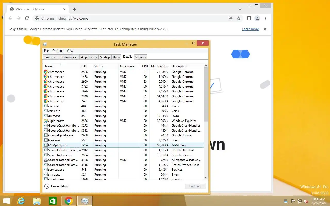Viewport: 330px width, 206px height.
Task: Open the Chrome three-dot menu
Action: (266, 18)
